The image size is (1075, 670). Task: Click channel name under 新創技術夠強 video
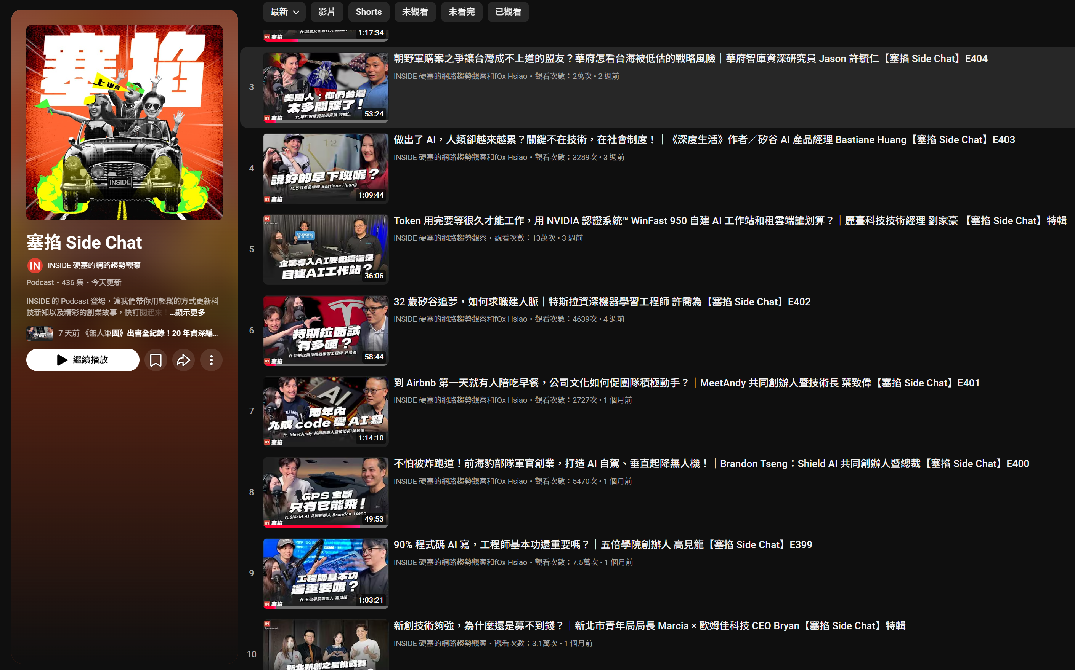[x=440, y=643]
